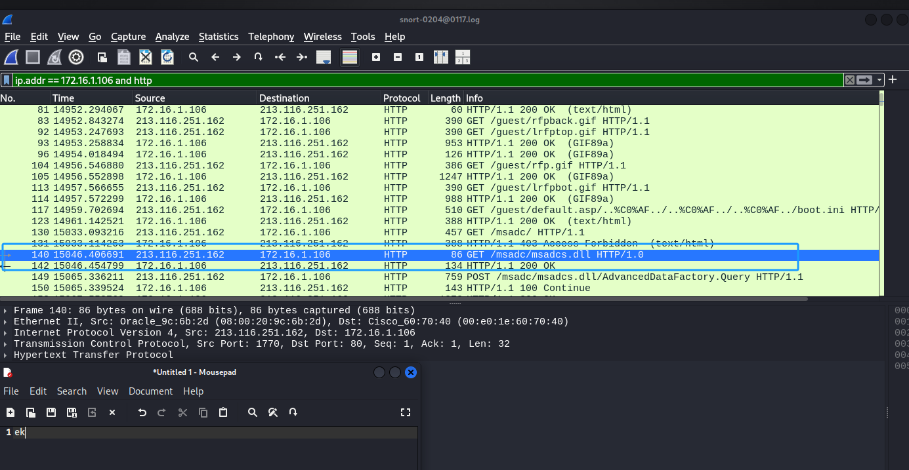Viewport: 909px width, 470px height.
Task: Open a capture file in Wireshark toolbar
Action: [x=102, y=57]
